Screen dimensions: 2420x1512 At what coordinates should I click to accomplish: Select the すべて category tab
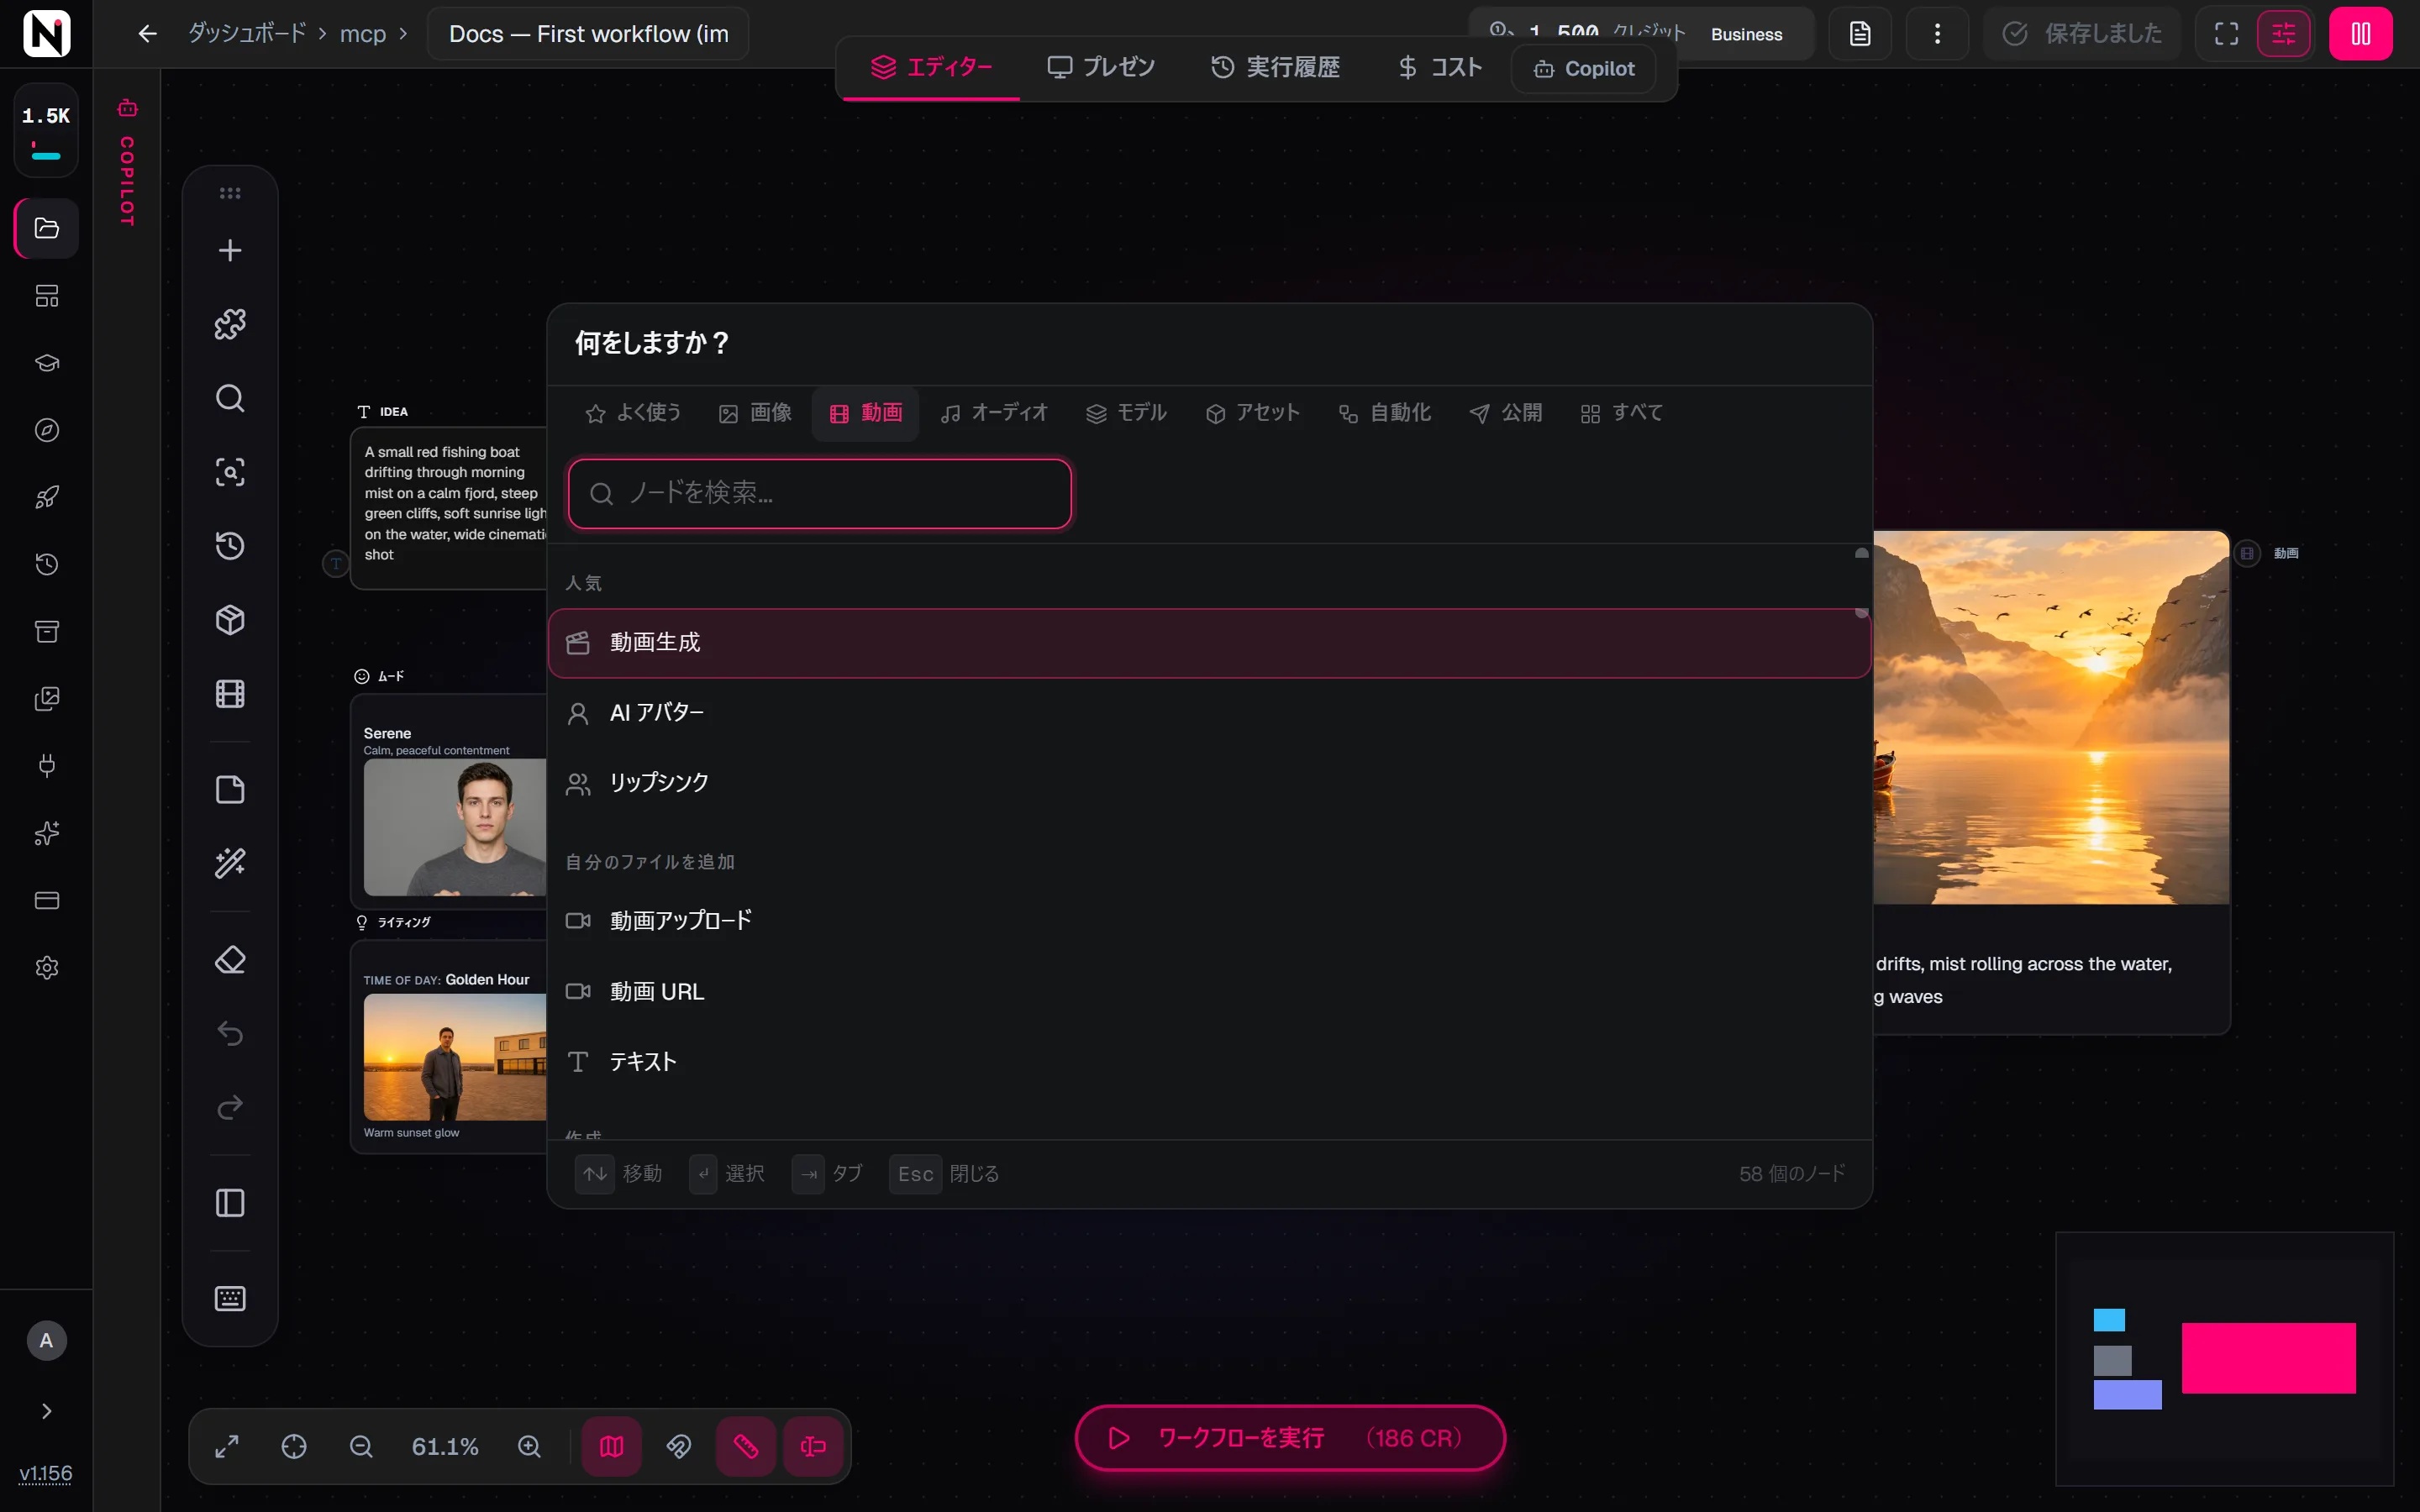[1622, 413]
